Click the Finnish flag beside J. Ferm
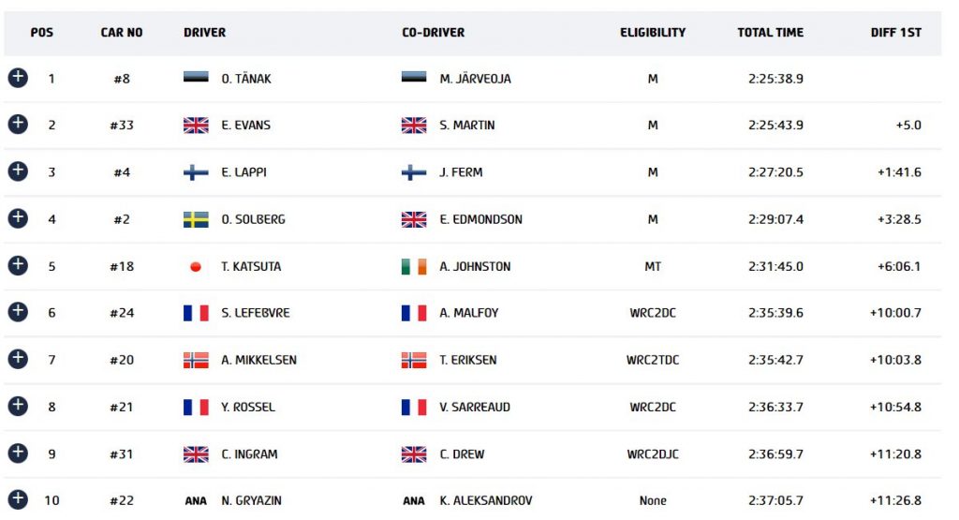Image resolution: width=959 pixels, height=520 pixels. [x=414, y=171]
